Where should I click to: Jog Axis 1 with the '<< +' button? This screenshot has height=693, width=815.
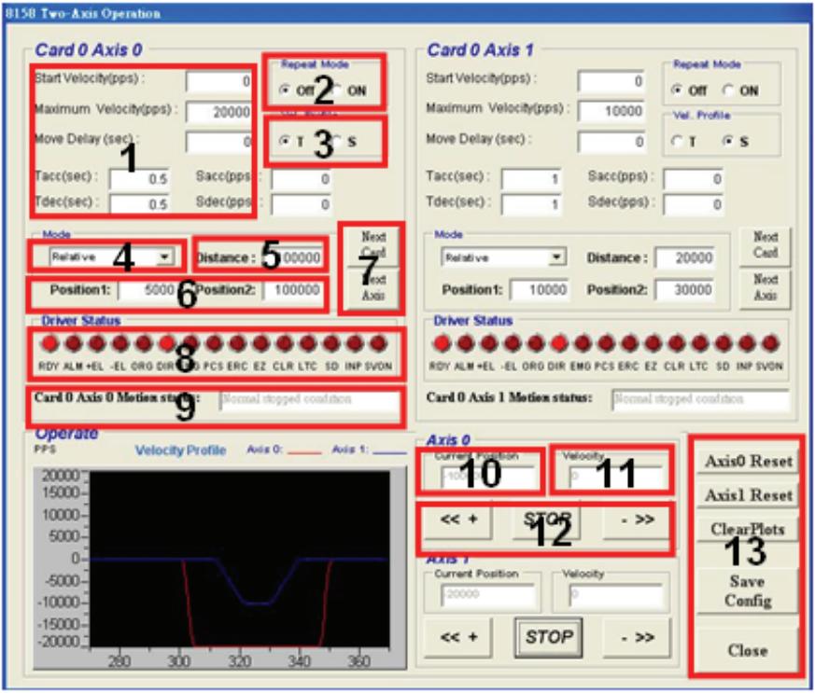pos(458,637)
